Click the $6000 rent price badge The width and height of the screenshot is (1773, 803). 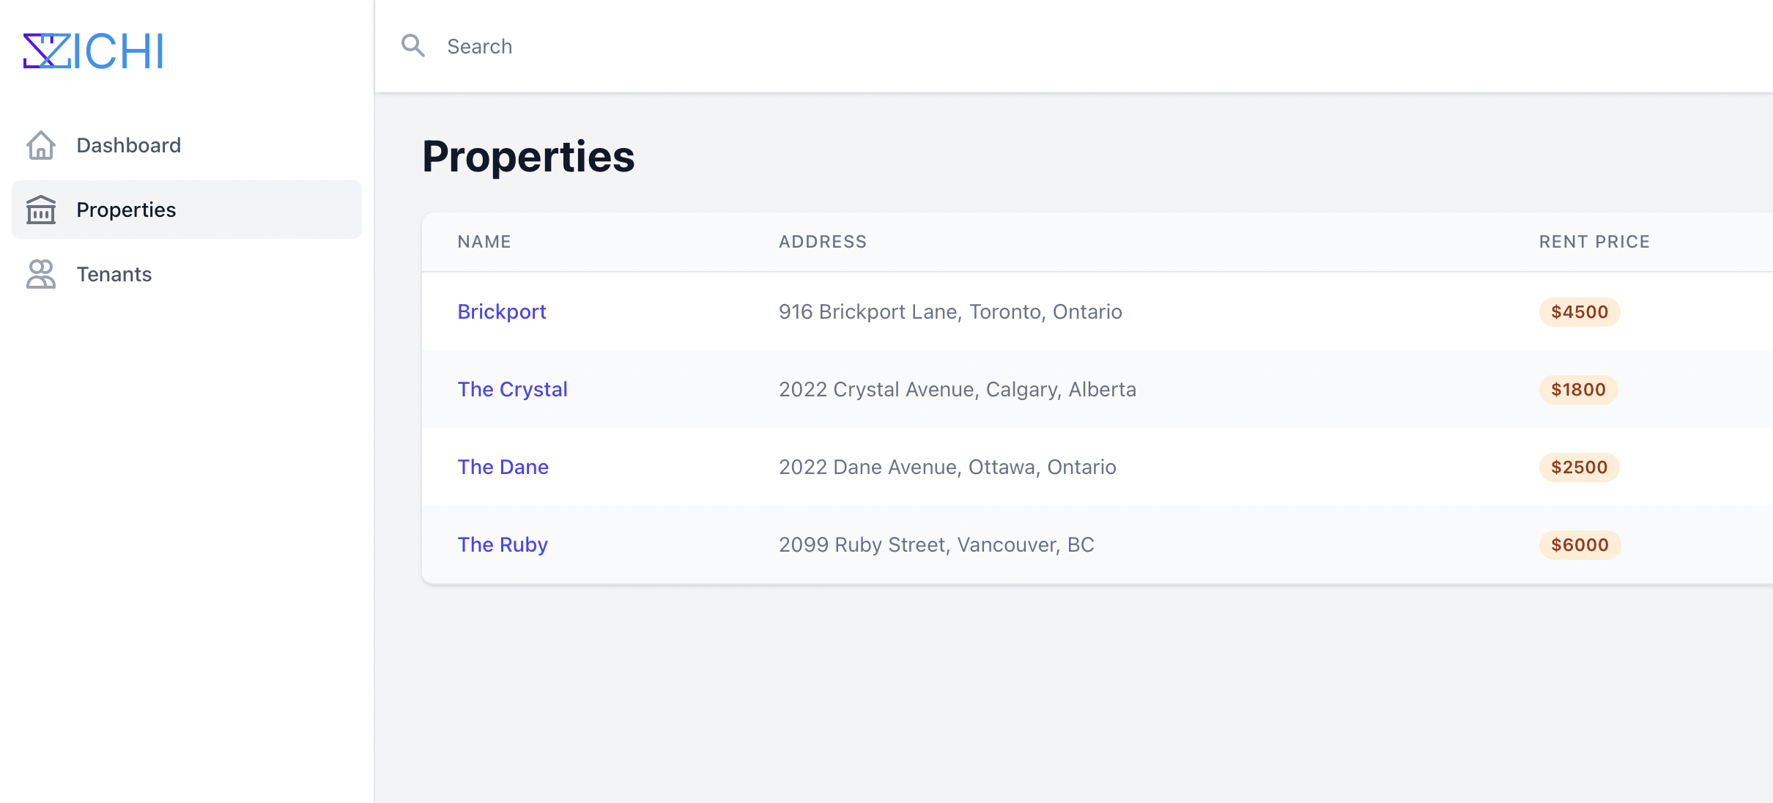1580,544
